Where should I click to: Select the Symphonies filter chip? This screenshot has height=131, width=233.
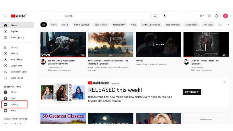point(191,25)
